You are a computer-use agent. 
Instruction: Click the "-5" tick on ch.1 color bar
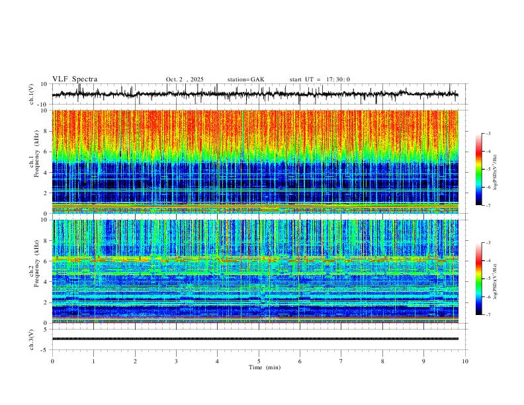(x=488, y=169)
